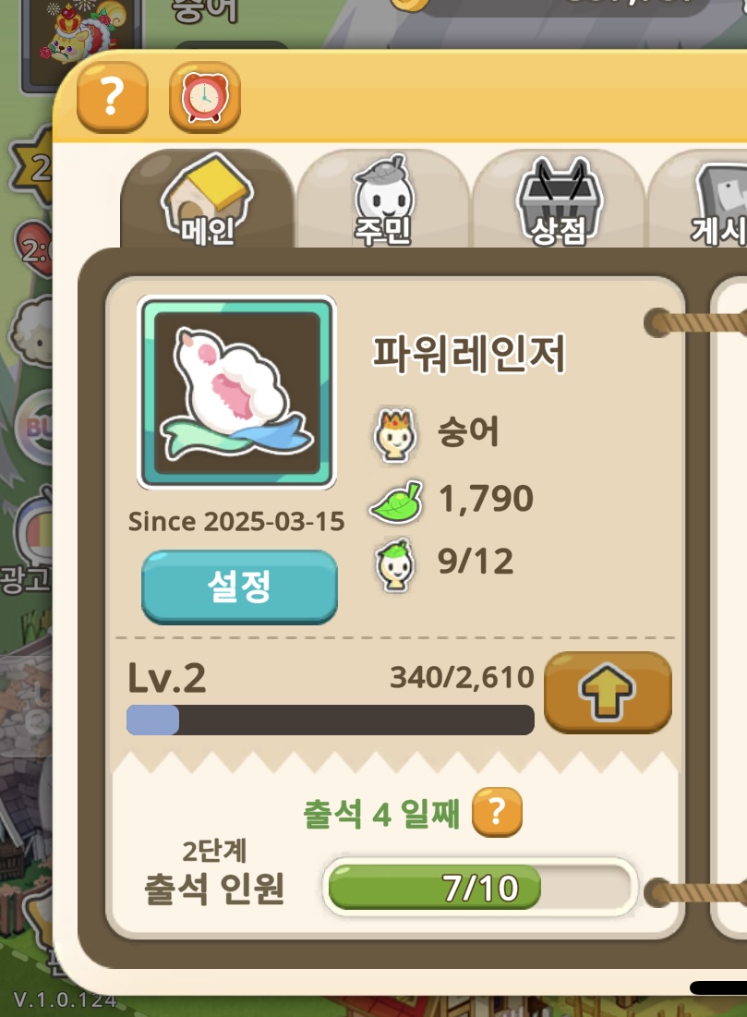Viewport: 747px width, 1017px height.
Task: Click the yellow arrow level-up button
Action: point(608,693)
